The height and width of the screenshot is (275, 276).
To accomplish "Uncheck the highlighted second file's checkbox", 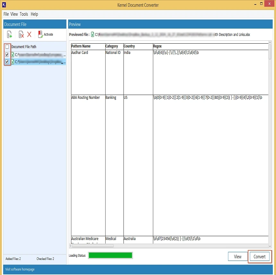I will point(7,62).
